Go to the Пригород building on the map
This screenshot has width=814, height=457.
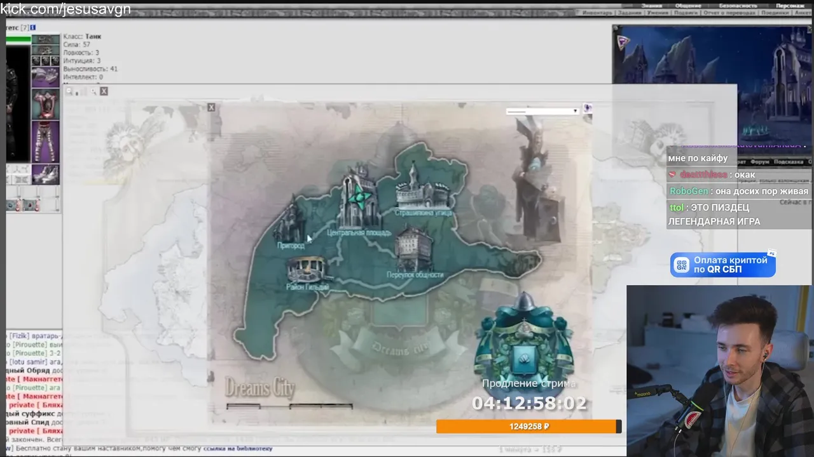291,223
